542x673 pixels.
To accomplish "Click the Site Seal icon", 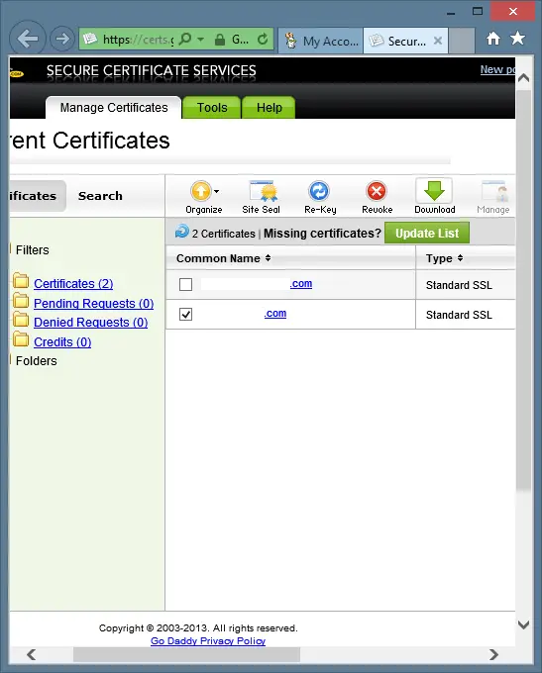I will tap(262, 191).
